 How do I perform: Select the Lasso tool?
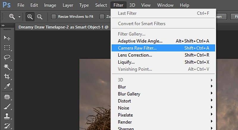(x=7, y=57)
